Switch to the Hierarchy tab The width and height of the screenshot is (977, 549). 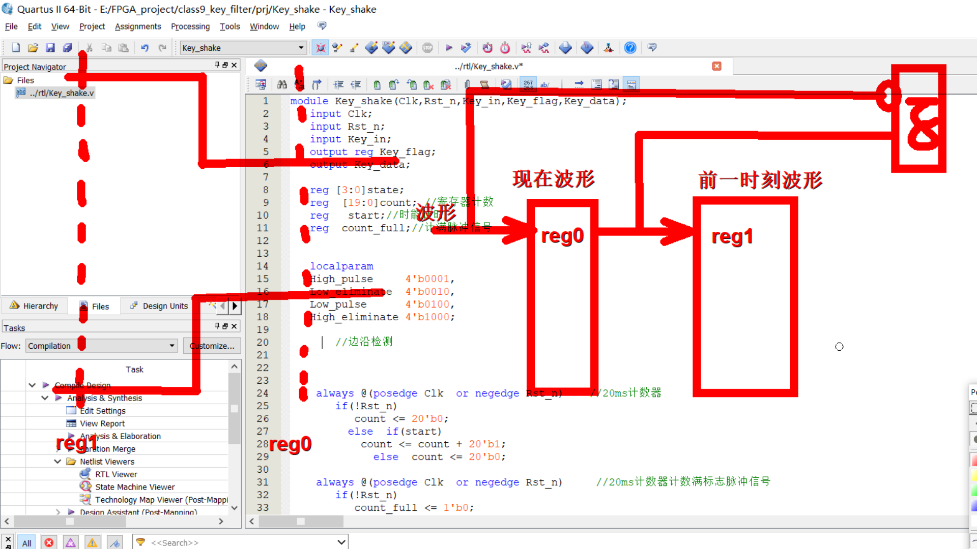34,306
